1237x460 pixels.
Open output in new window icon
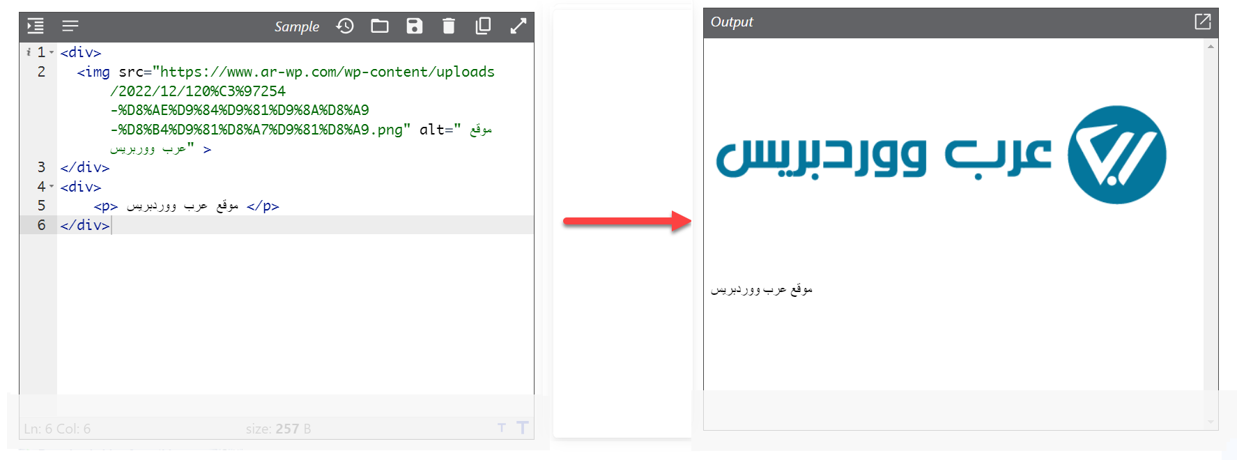point(1203,22)
